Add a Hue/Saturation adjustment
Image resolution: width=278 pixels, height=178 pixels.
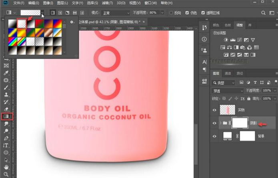pos(222,47)
